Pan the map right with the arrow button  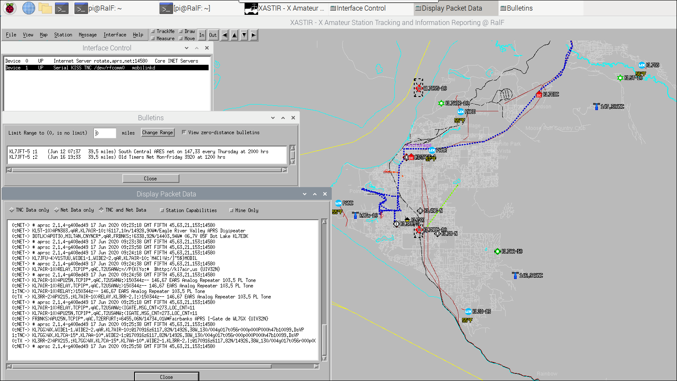(253, 35)
